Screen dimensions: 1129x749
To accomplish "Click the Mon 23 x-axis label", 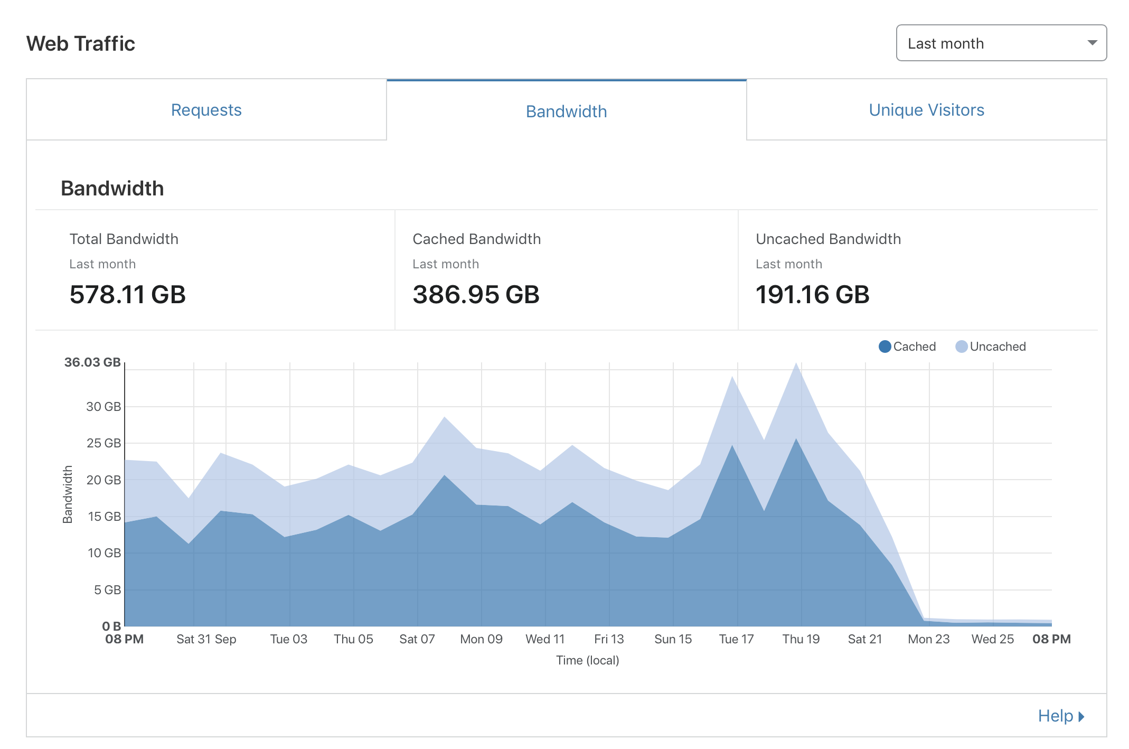I will [x=928, y=639].
